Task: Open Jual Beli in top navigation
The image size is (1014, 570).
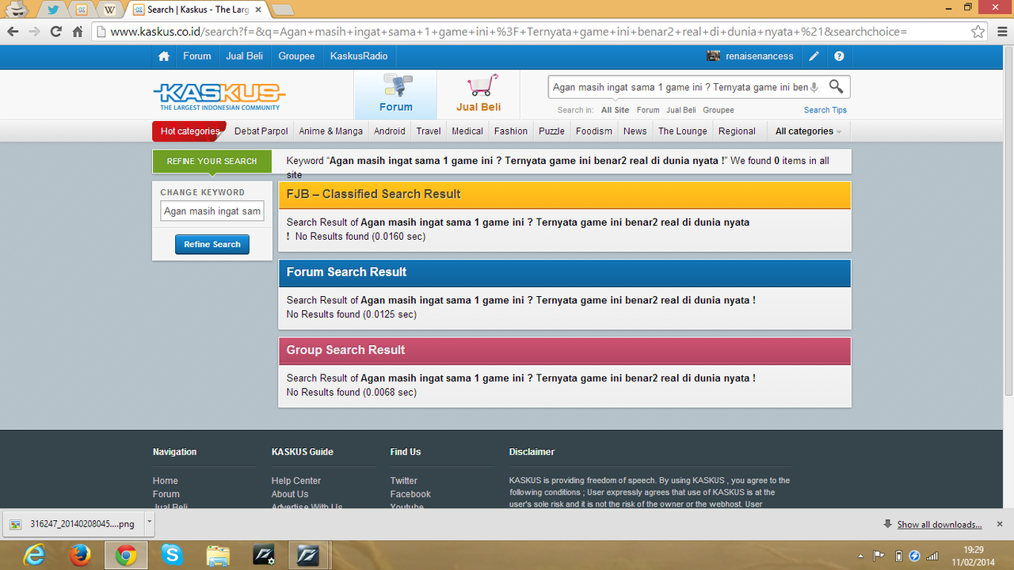Action: (244, 56)
